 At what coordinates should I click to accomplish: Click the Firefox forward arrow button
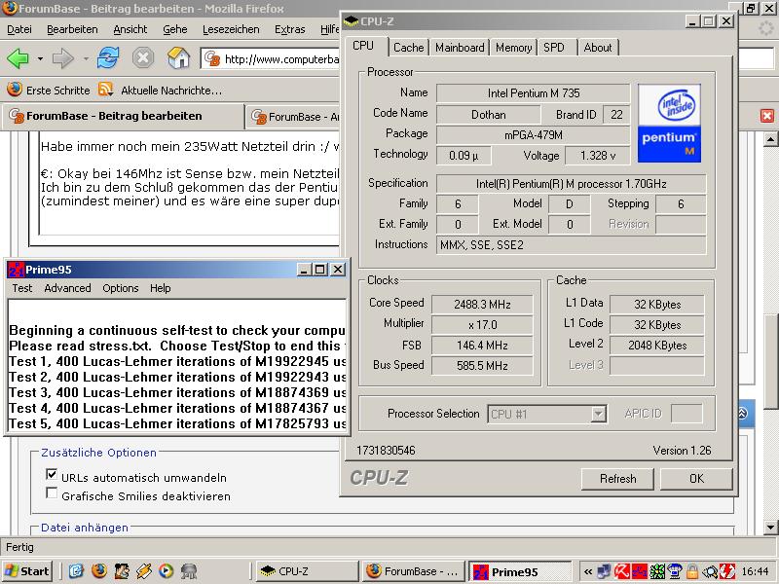[63, 58]
